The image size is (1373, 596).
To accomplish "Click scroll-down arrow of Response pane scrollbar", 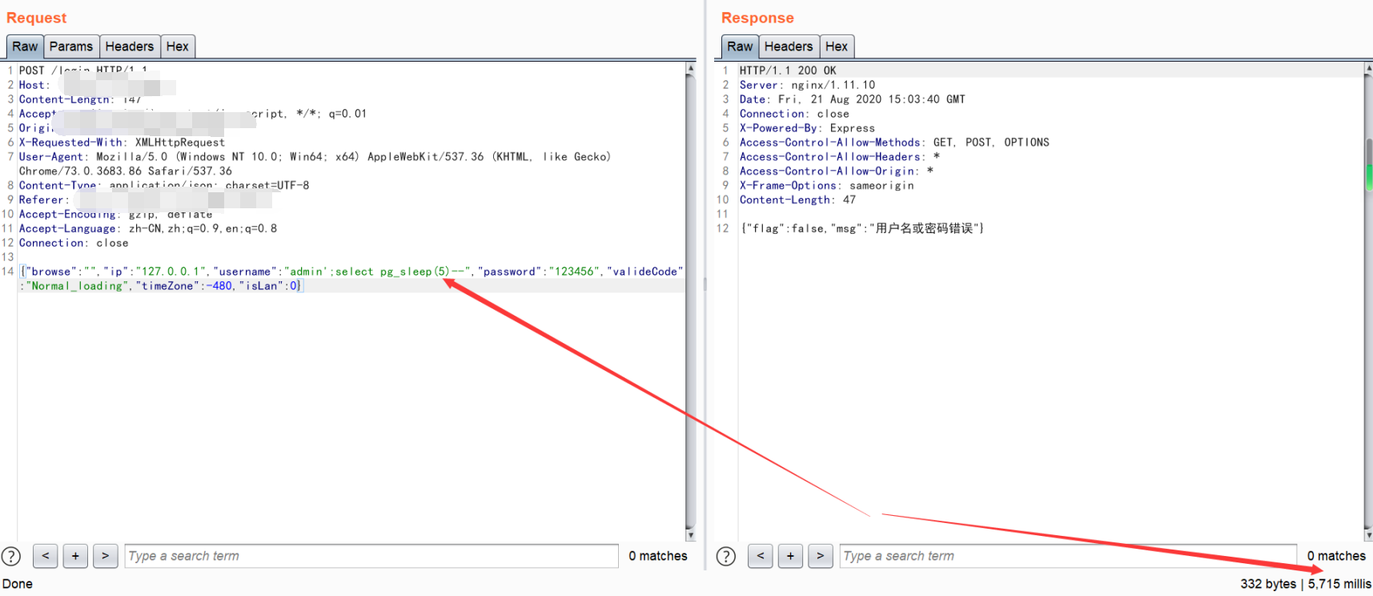I will pyautogui.click(x=1369, y=535).
